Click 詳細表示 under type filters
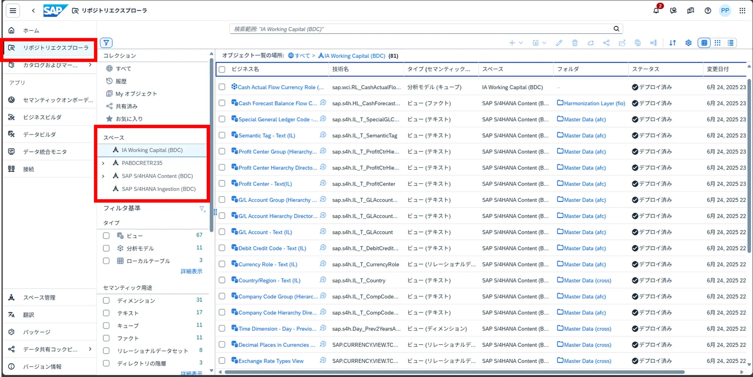Image resolution: width=753 pixels, height=377 pixels. click(x=191, y=271)
